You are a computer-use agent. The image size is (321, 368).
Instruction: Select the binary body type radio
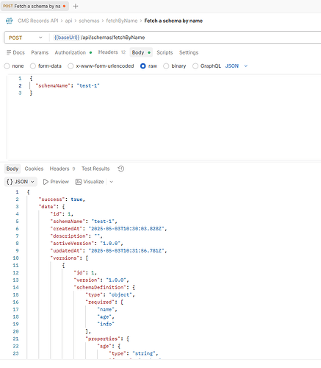(x=166, y=66)
